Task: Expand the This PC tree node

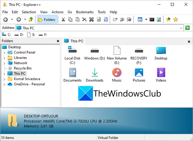Action: click(4, 74)
